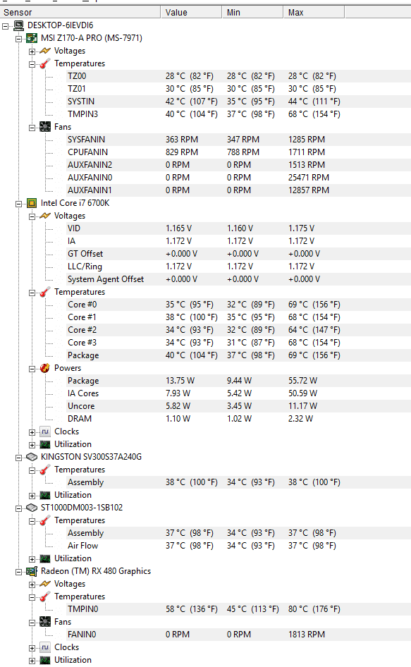This screenshot has height=667, width=411.
Task: Select the Intel Core i7 6700K chip icon
Action: (x=32, y=203)
